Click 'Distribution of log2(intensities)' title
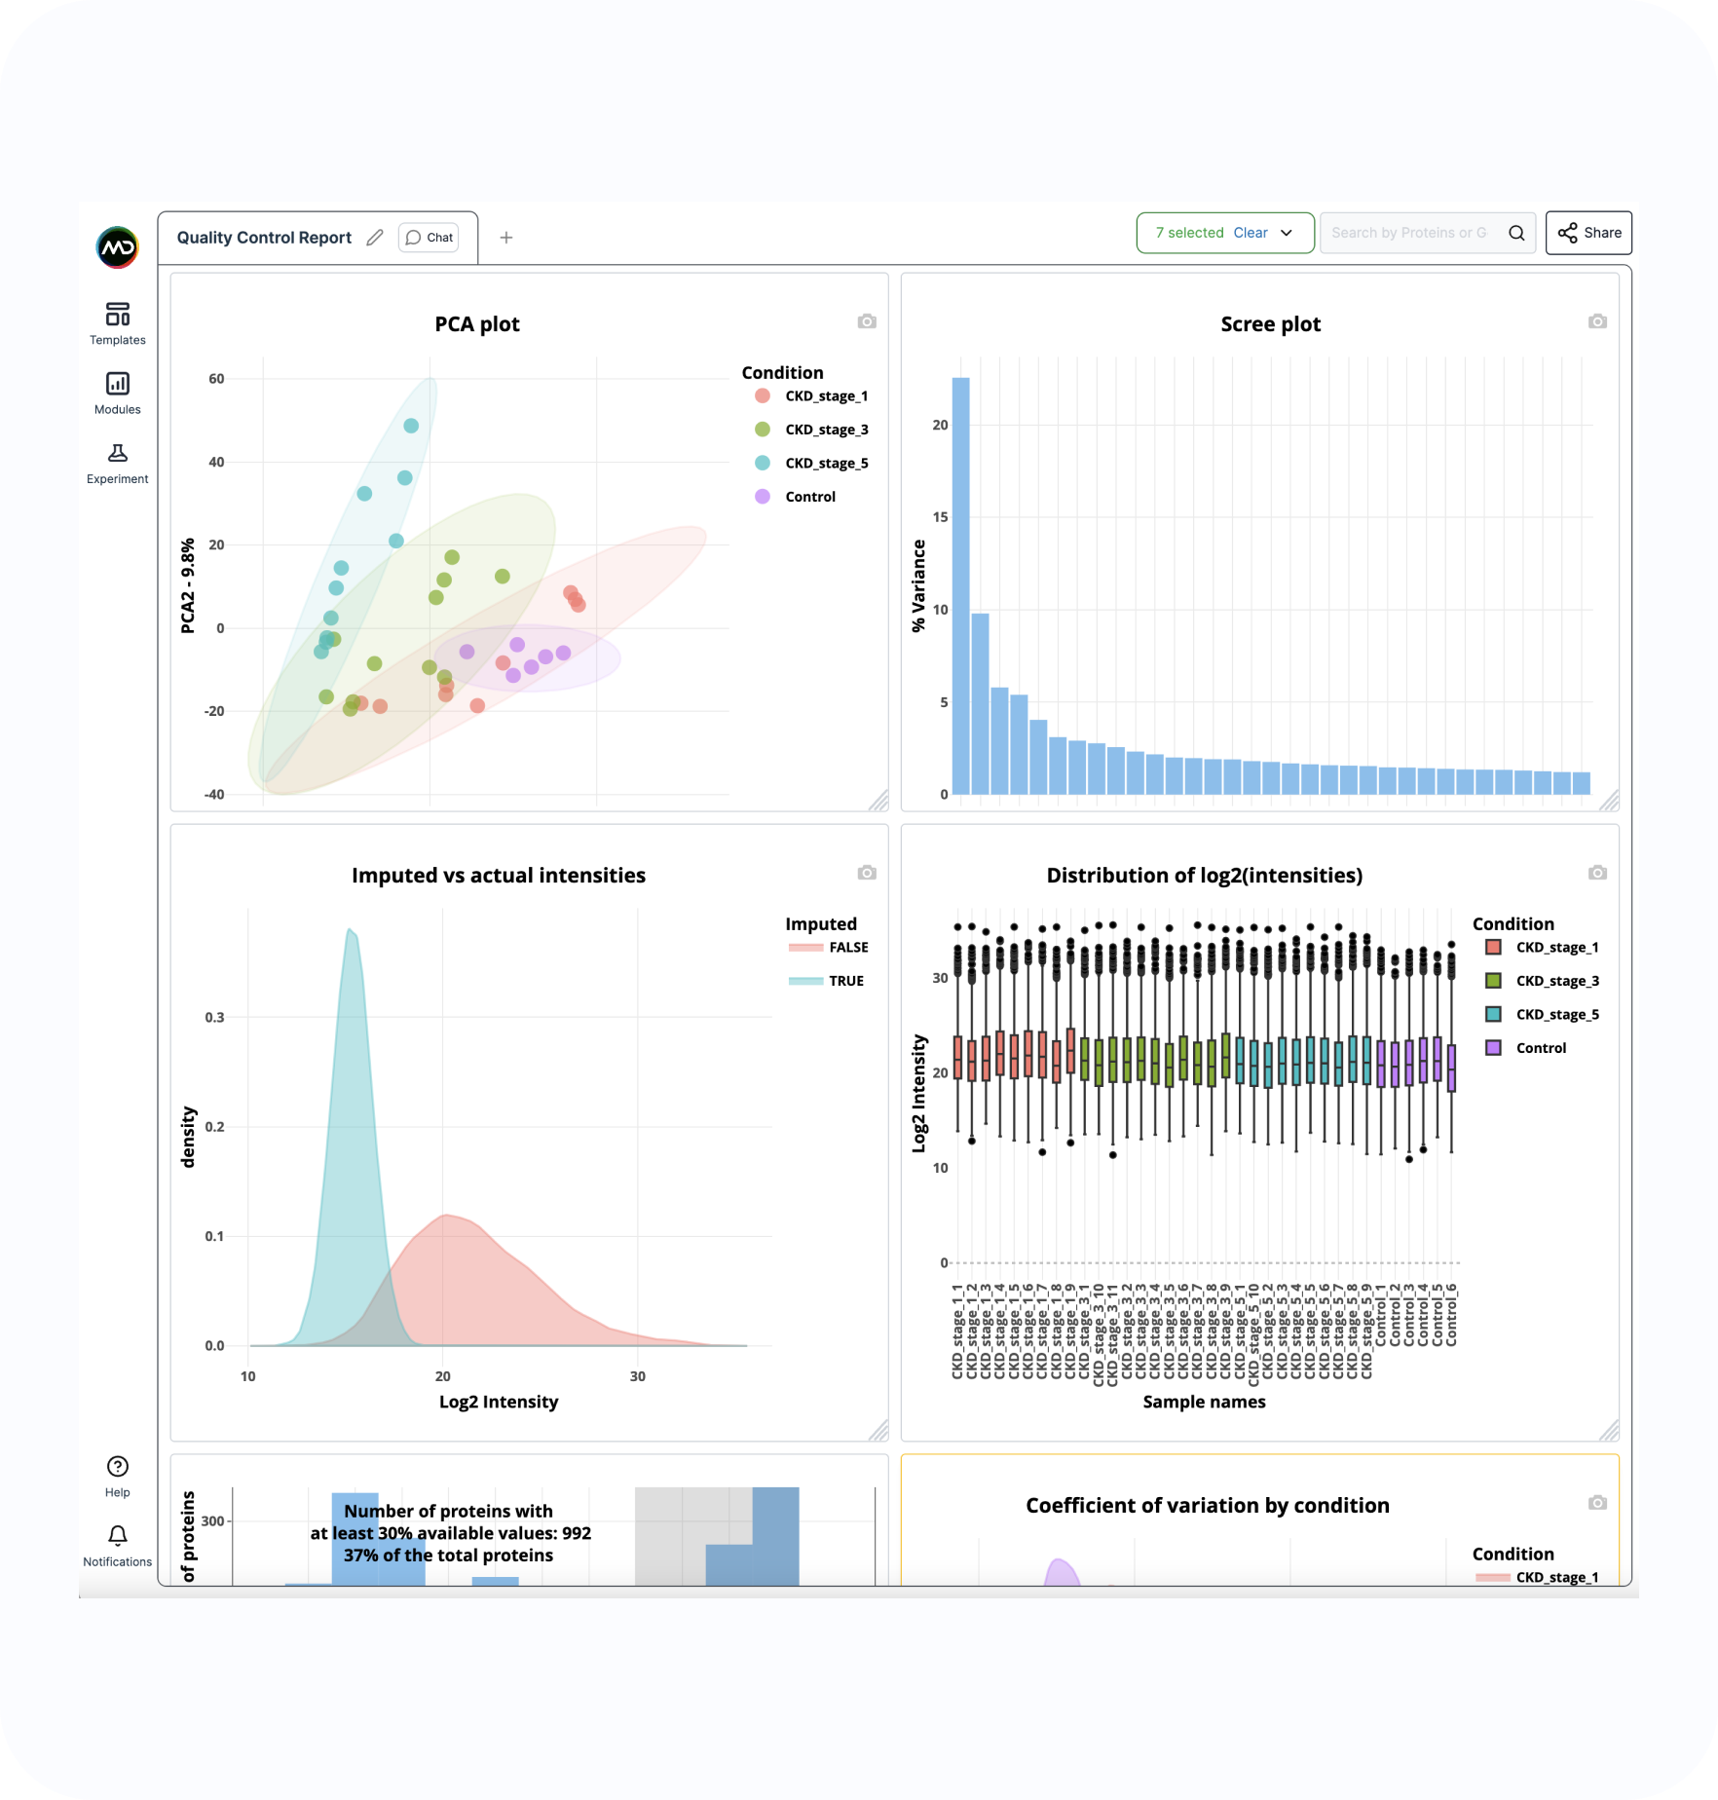The image size is (1718, 1800). [x=1205, y=876]
